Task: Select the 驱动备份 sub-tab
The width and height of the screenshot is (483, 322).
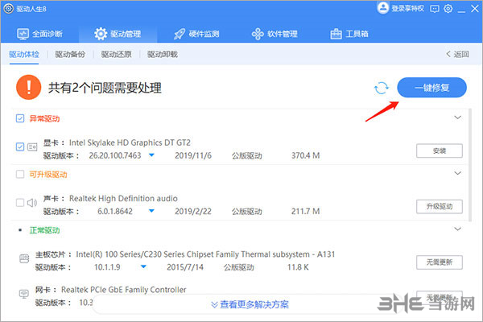Action: click(70, 55)
